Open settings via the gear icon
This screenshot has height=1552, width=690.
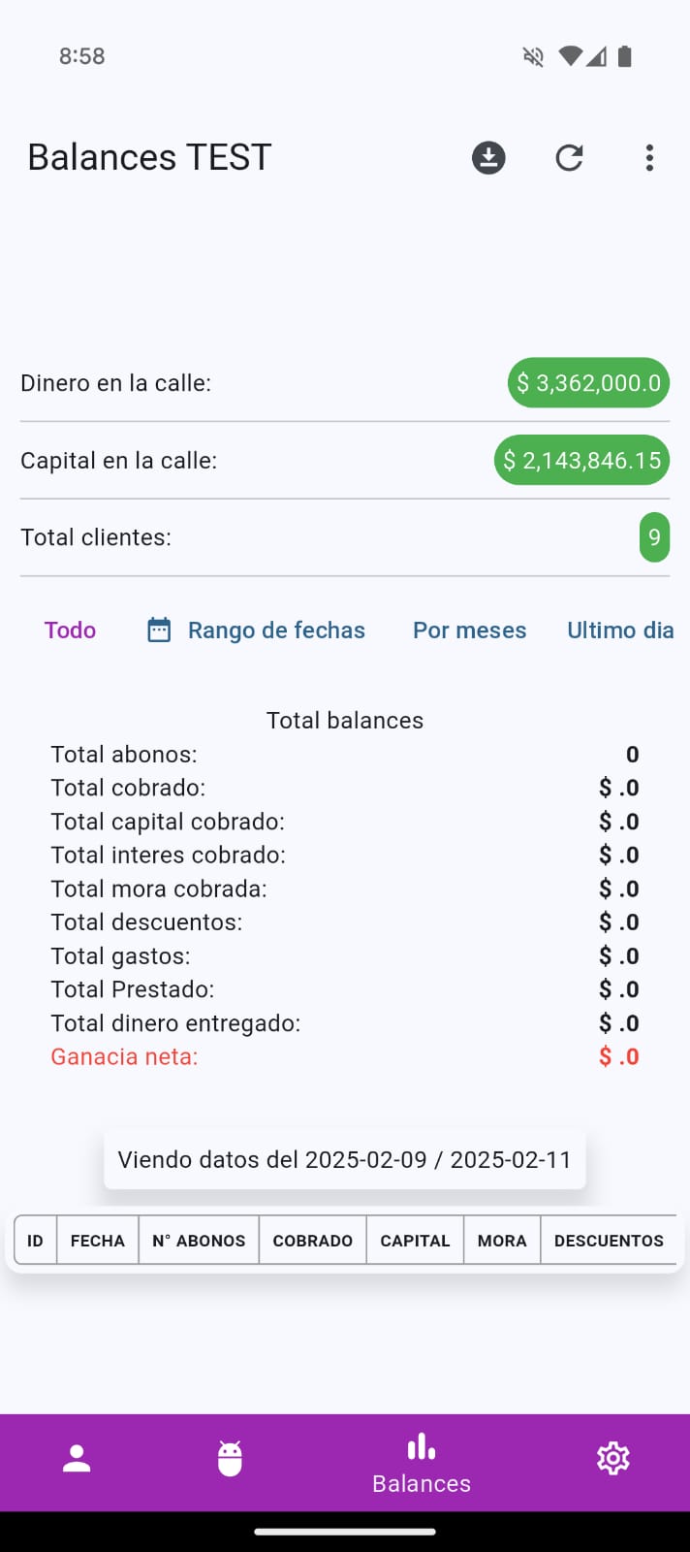tap(612, 1458)
